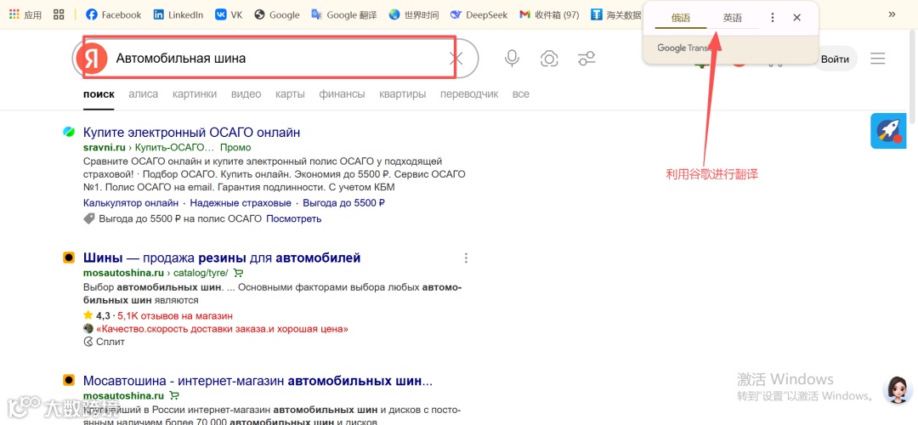Open the tab groups grid icon
918x425 pixels.
(59, 14)
